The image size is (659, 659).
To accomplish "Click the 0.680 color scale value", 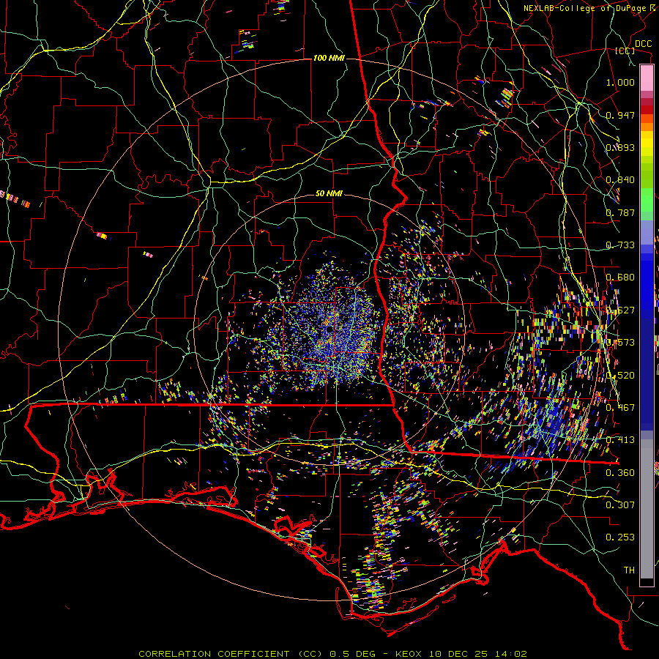I will [620, 278].
